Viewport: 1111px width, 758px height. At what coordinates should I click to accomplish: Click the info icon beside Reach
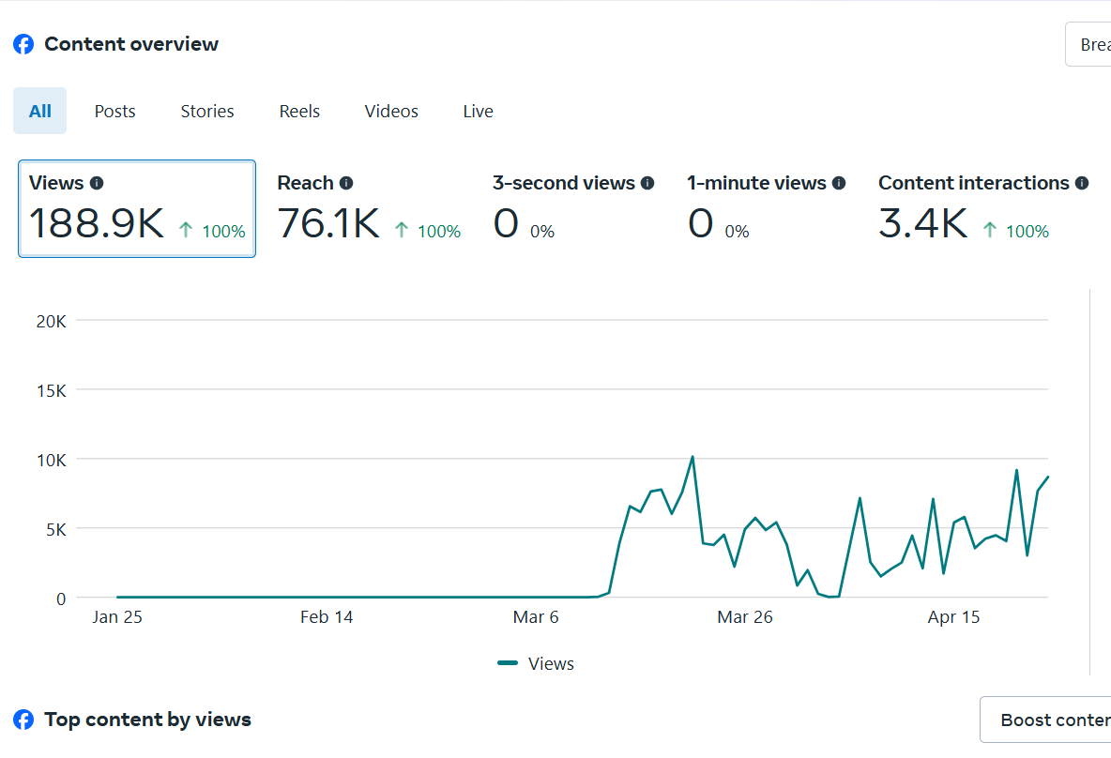click(346, 184)
